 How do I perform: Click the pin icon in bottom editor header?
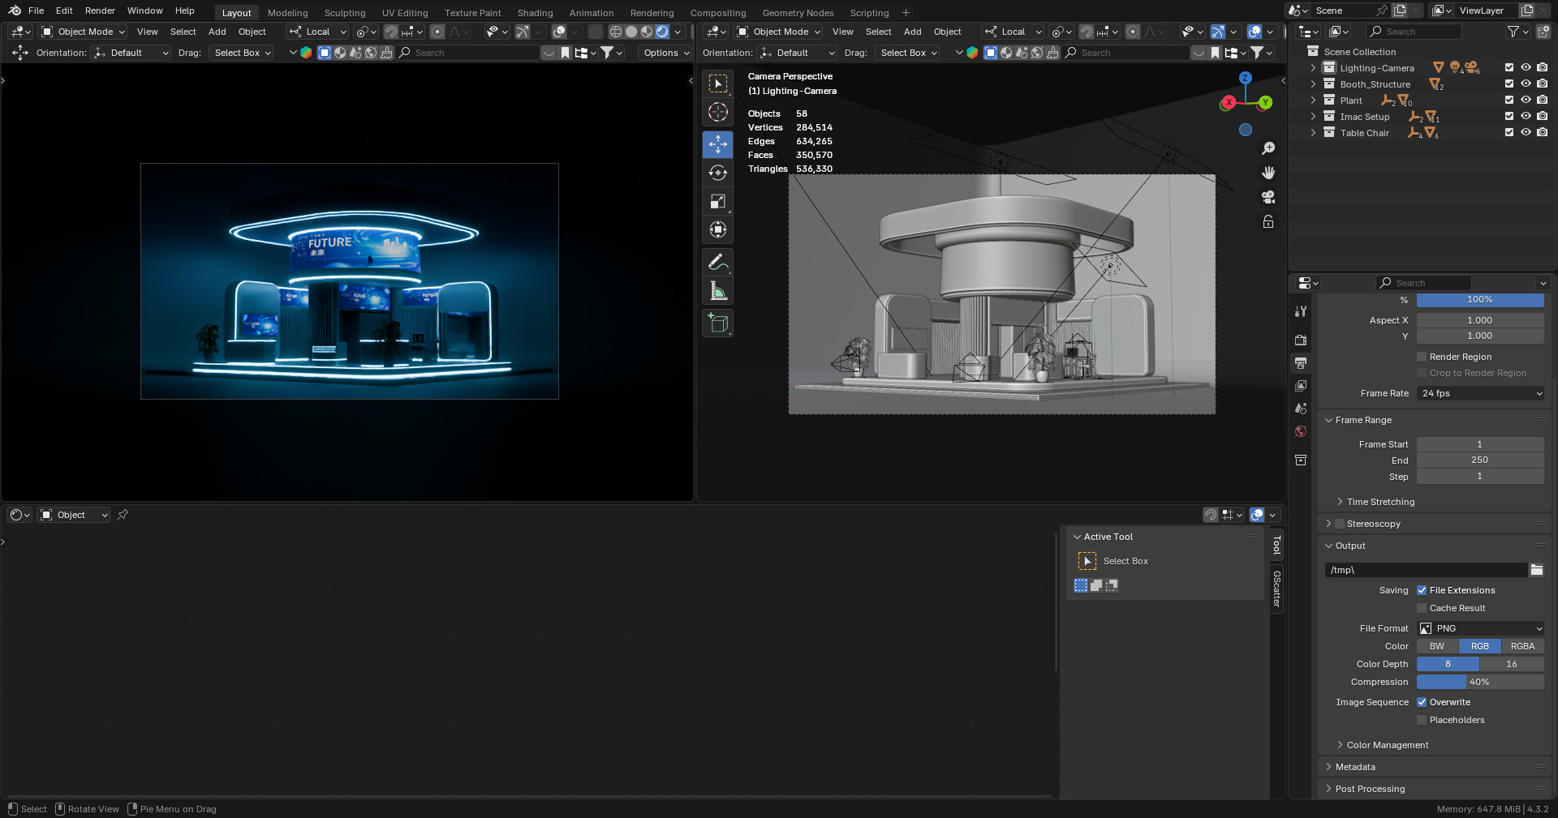pyautogui.click(x=123, y=515)
